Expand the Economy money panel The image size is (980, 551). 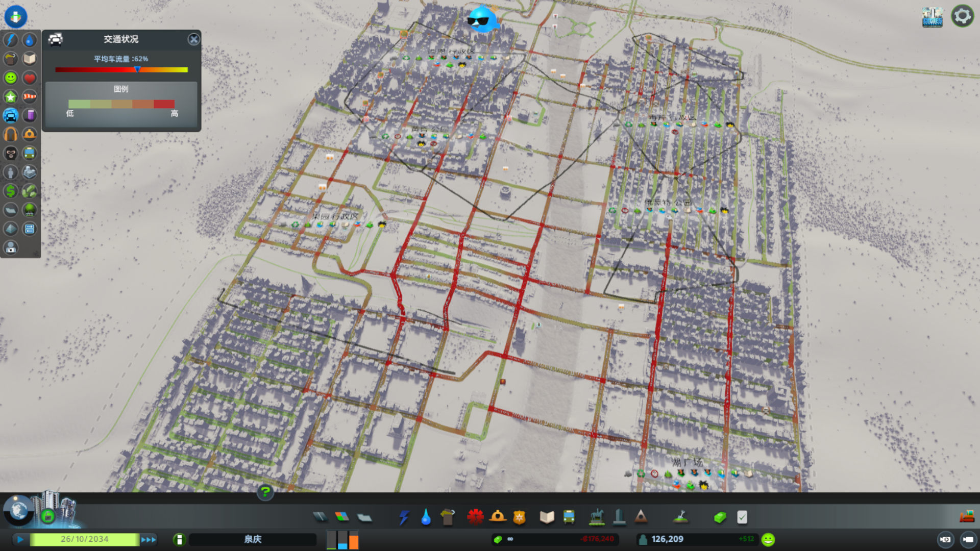tap(720, 517)
